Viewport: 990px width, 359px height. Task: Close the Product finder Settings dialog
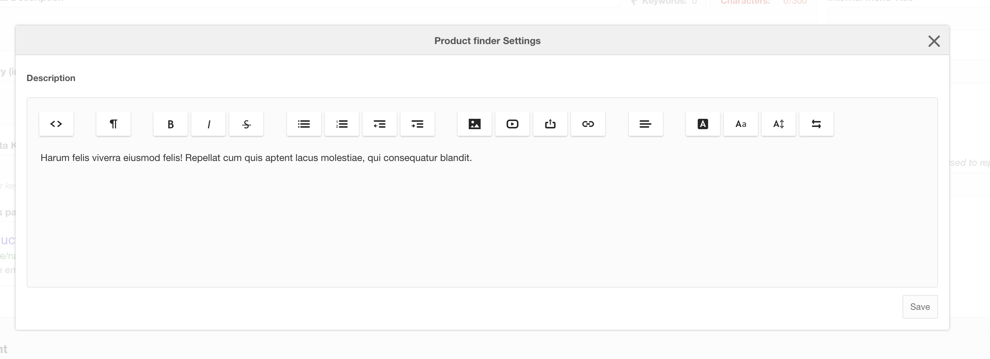[x=934, y=41]
